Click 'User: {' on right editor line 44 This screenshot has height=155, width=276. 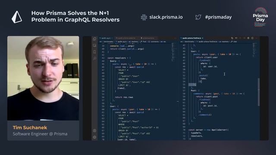point(195,51)
